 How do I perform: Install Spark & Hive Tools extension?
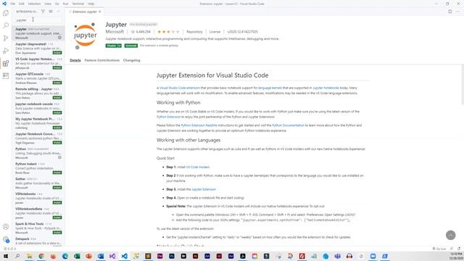(57, 232)
